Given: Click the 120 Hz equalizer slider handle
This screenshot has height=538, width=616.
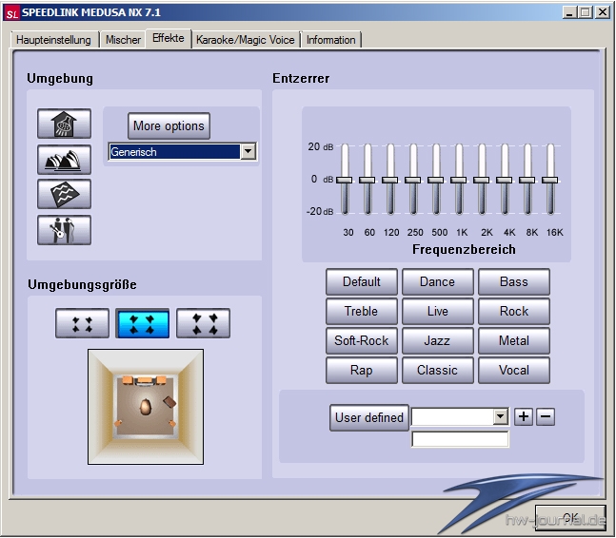Looking at the screenshot, I should click(x=390, y=180).
